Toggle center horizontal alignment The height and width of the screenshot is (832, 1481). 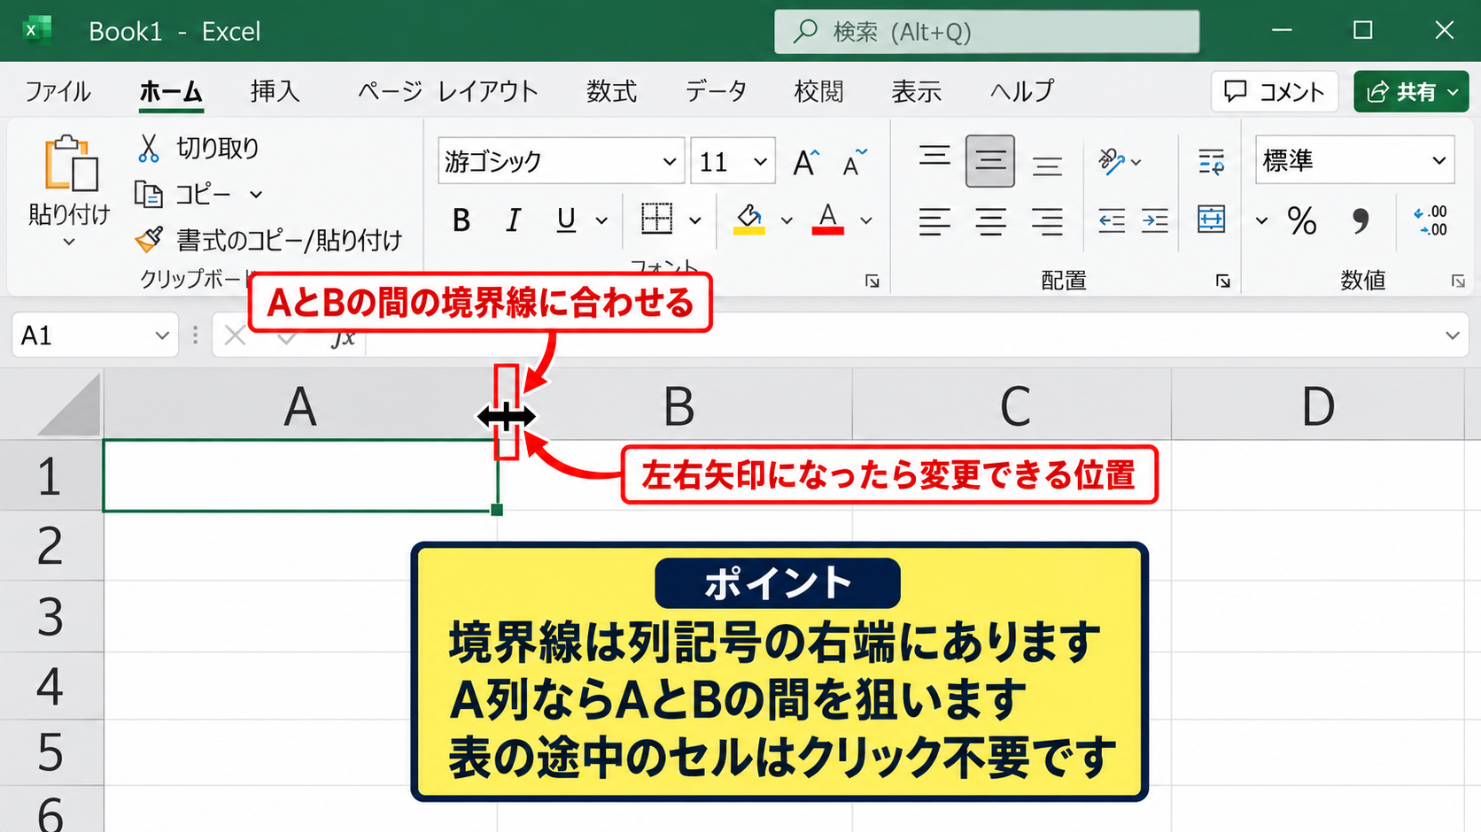[x=990, y=221]
